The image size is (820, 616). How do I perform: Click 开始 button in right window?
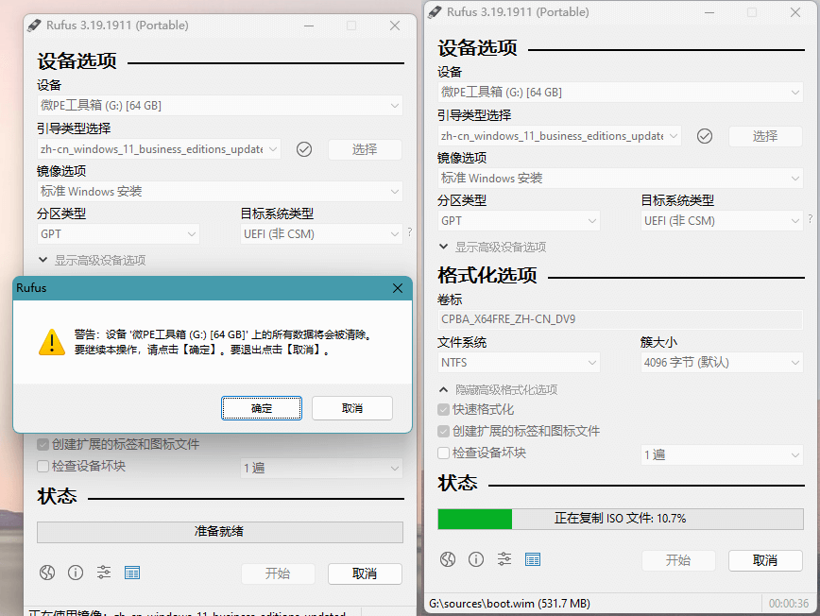(x=678, y=560)
